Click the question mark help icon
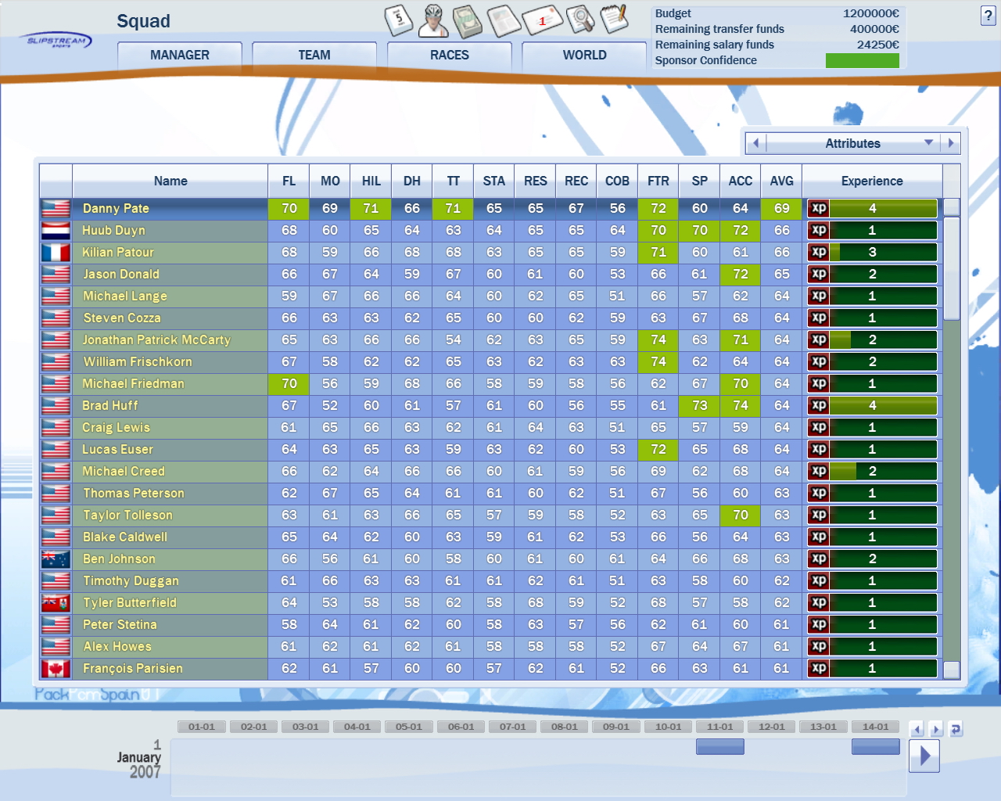 coord(988,16)
